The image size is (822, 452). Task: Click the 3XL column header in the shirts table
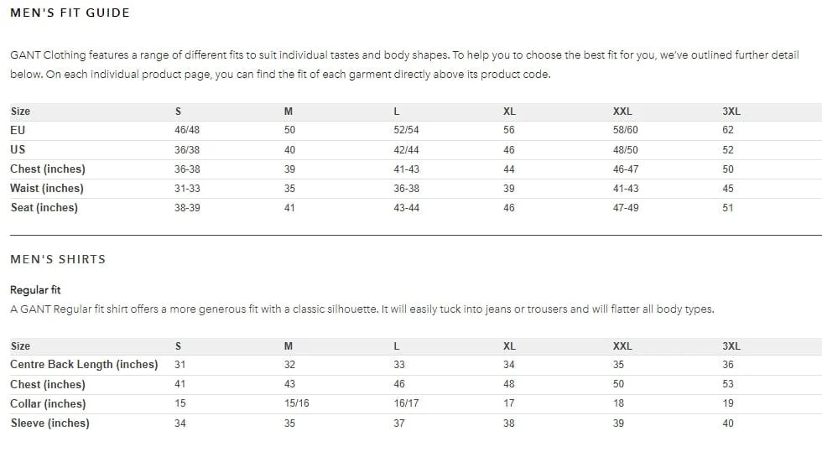click(x=731, y=346)
